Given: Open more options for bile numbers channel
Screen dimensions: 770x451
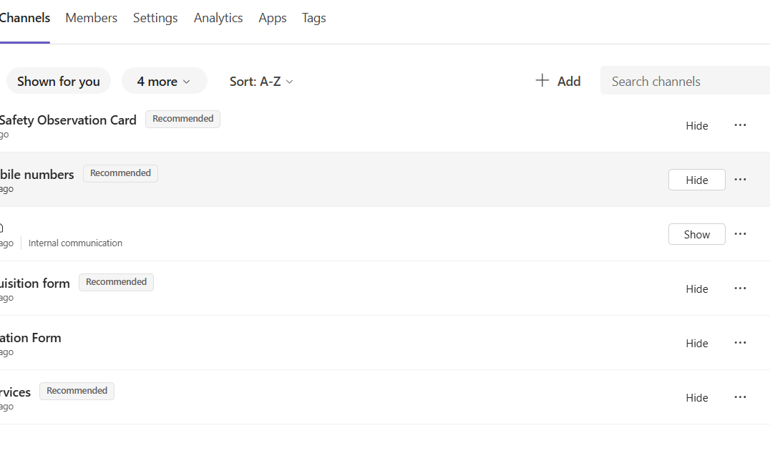Looking at the screenshot, I should click(740, 180).
